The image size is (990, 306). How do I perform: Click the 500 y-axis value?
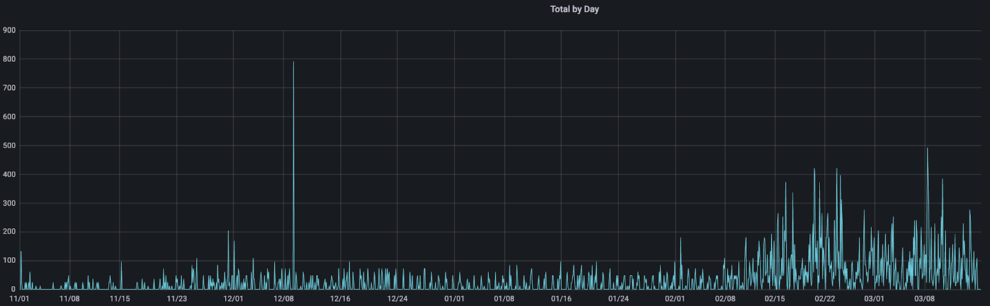[9, 146]
